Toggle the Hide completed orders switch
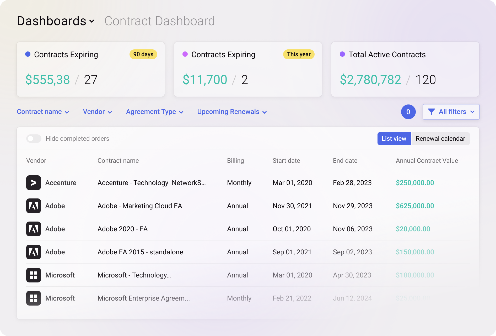Image resolution: width=496 pixels, height=336 pixels. click(34, 139)
